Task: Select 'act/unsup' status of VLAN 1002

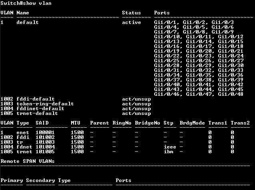Action: click(136, 99)
